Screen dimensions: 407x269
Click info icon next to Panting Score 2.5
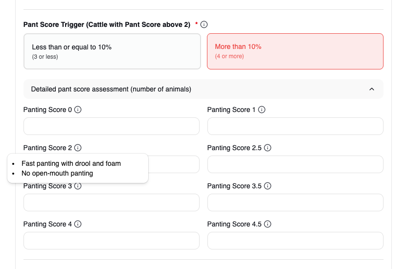268,148
